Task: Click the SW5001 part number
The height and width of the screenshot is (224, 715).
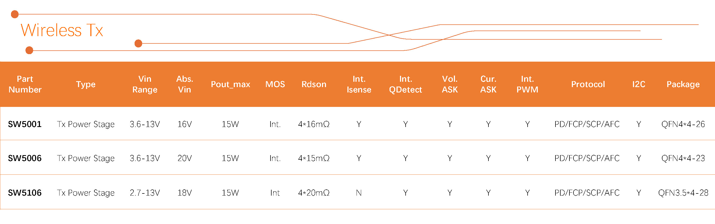Action: 25,124
